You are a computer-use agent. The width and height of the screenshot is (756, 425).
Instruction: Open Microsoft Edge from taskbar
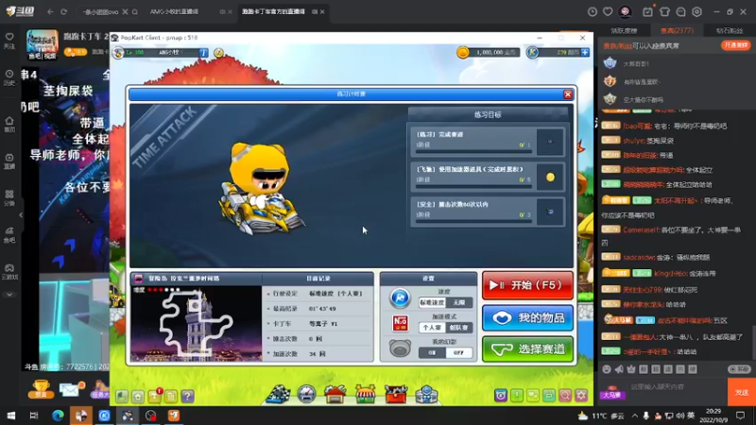click(58, 416)
